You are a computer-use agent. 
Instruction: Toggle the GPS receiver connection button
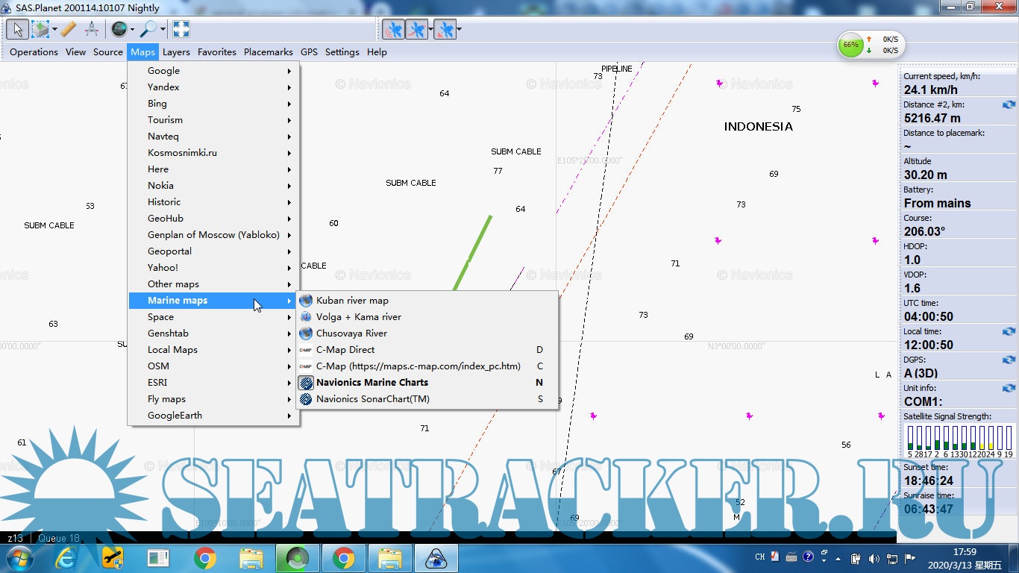(x=393, y=30)
